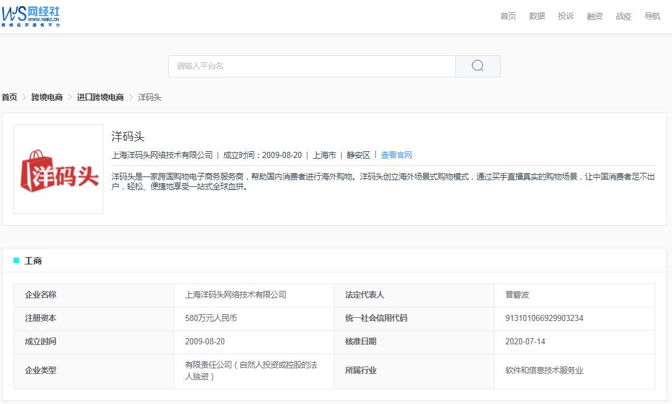Click the 查看官网 link
The image size is (672, 404).
(397, 155)
